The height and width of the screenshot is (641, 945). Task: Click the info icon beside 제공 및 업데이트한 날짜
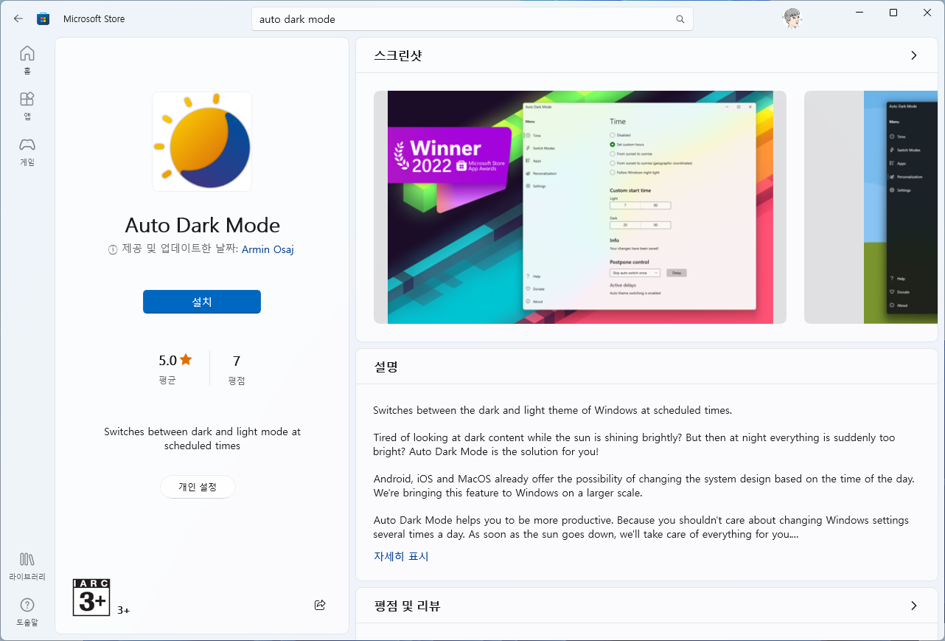point(113,249)
